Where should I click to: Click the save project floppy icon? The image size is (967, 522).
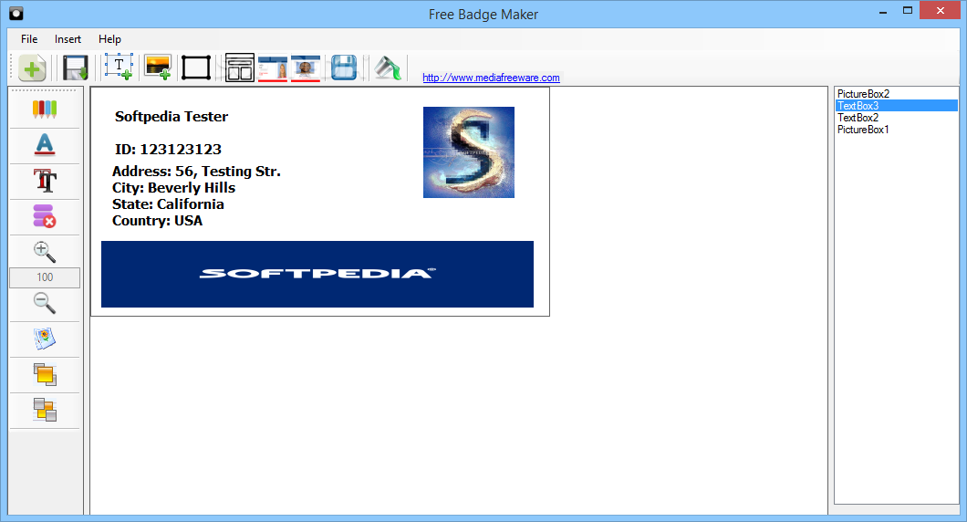click(x=75, y=68)
